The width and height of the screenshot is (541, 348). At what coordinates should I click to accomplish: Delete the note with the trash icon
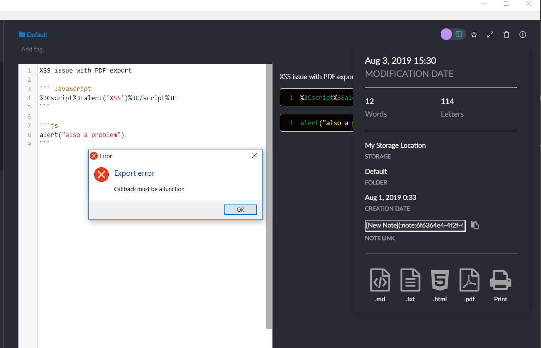click(506, 35)
